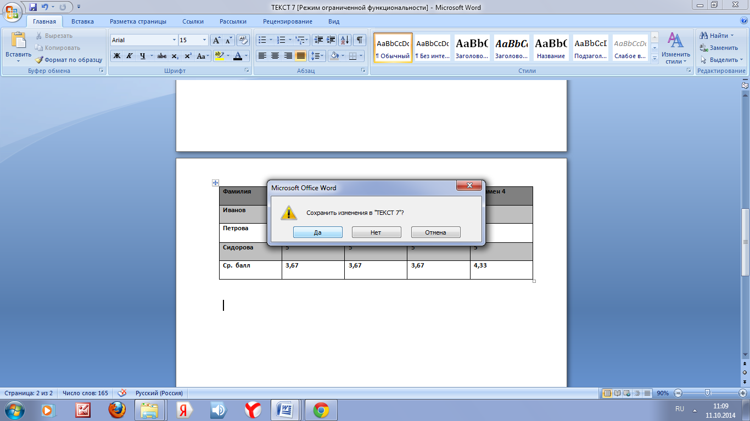Open Paragraph dialog launcher in Абзац group
Screen dimensions: 750x421
pos(363,71)
